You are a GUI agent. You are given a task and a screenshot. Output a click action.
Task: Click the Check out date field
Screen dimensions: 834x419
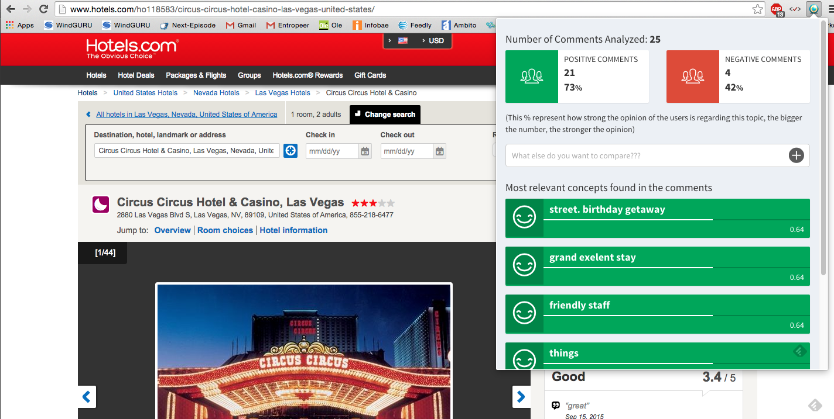point(406,151)
